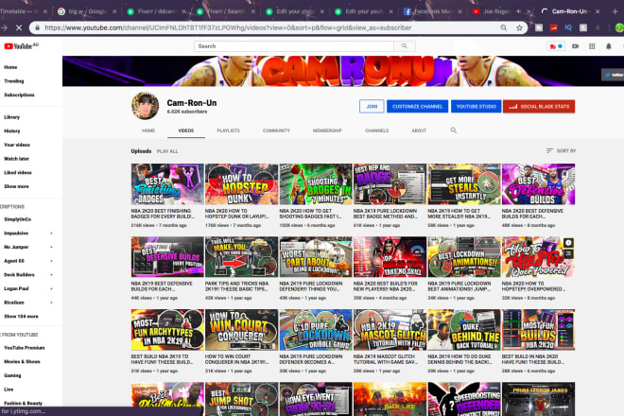Open How to Win Court Conquerer thumbnail
This screenshot has height=416, width=624.
[x=241, y=330]
